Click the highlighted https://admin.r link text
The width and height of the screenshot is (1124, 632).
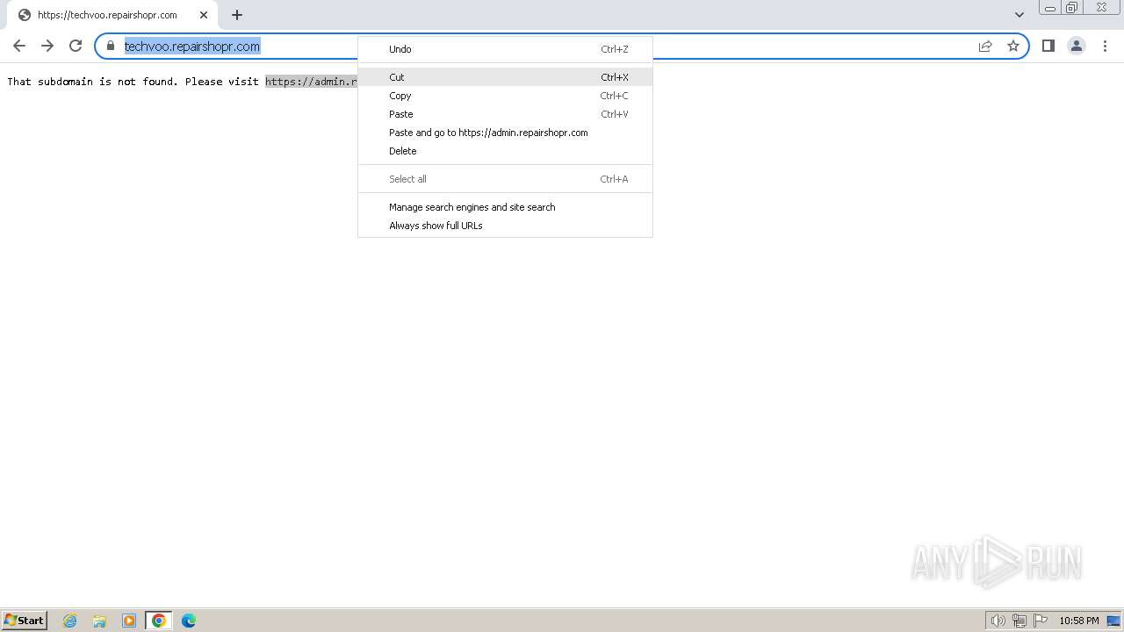click(311, 82)
